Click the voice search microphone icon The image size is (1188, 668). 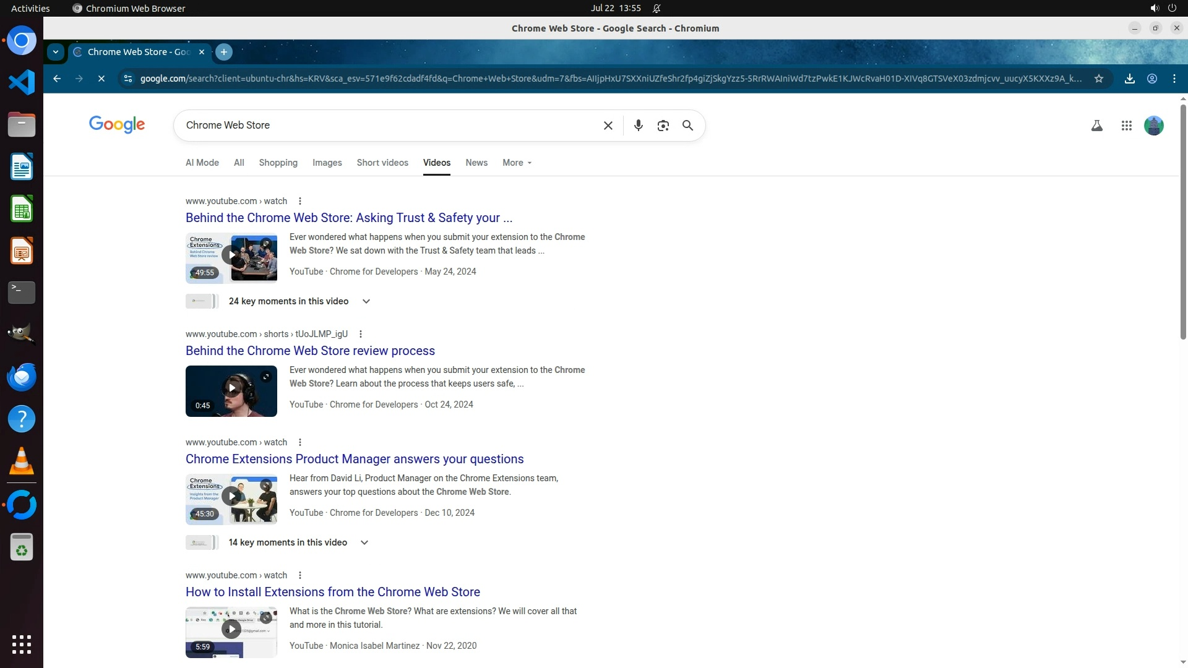tap(638, 126)
